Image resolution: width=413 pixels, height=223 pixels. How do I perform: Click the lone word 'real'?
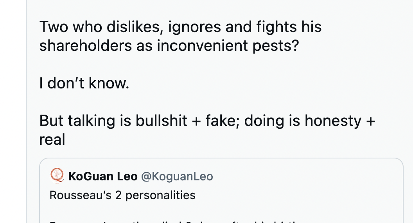pyautogui.click(x=52, y=139)
